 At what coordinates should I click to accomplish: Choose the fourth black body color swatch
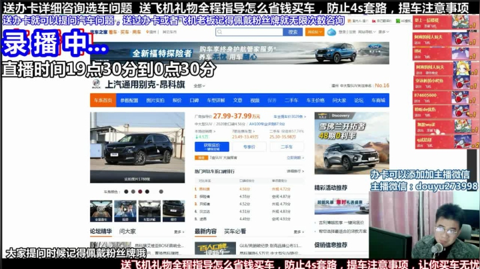(x=147, y=192)
